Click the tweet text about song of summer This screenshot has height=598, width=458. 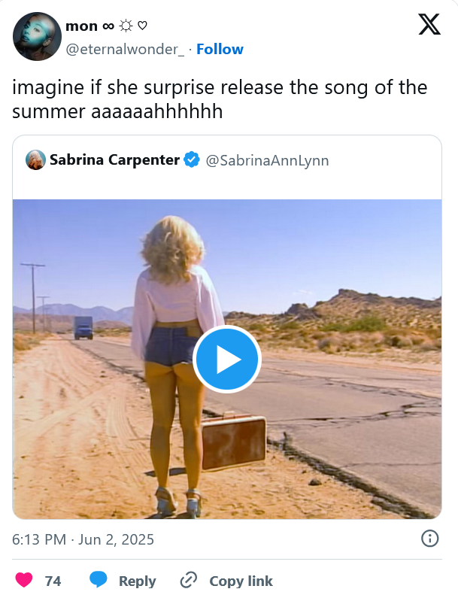click(x=220, y=99)
